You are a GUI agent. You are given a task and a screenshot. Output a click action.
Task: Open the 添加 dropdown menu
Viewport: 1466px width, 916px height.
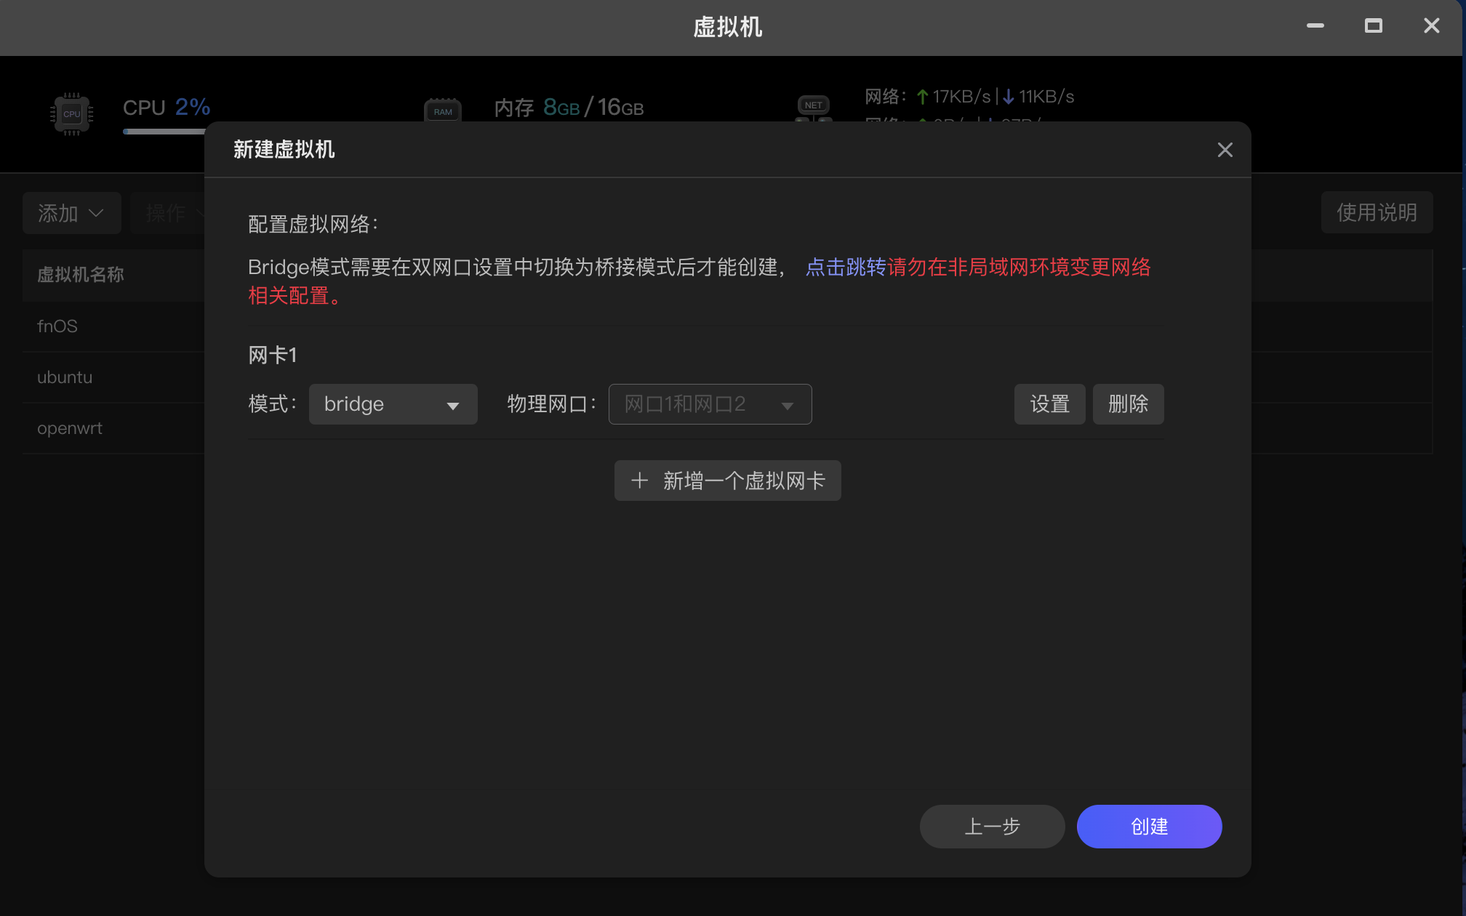[71, 213]
